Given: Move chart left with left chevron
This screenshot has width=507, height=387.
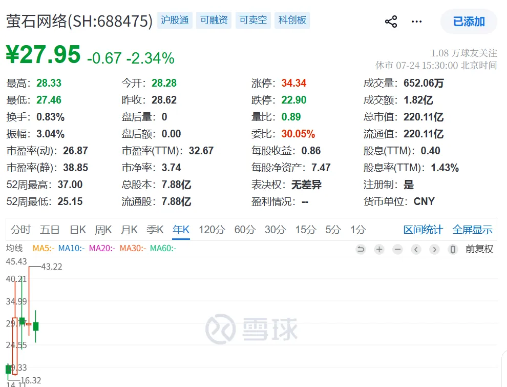Looking at the screenshot, I should 416,249.
